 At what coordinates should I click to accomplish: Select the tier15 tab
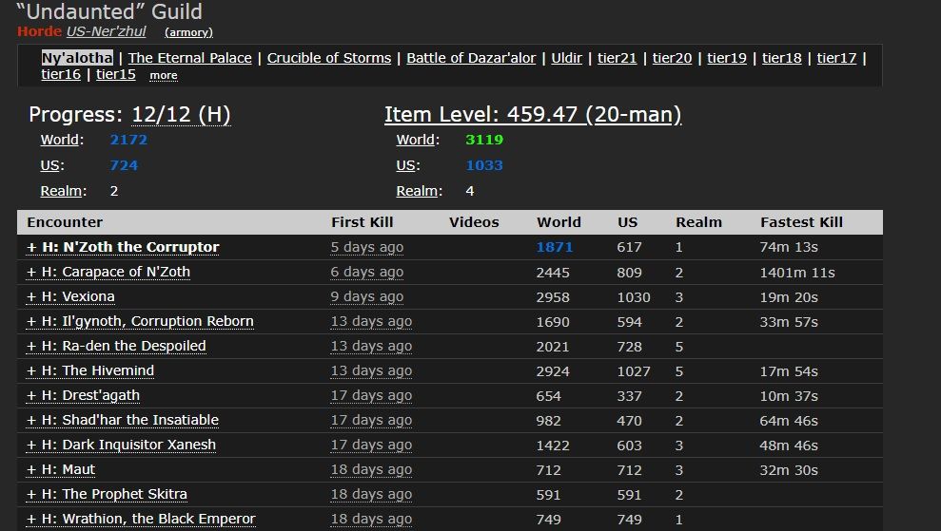click(x=116, y=74)
